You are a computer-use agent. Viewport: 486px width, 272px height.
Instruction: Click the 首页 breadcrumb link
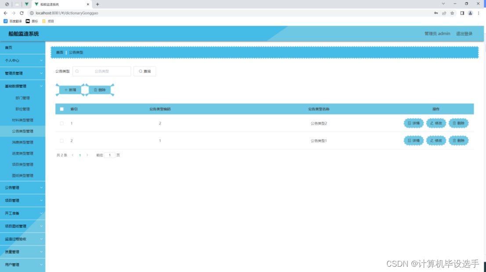60,53
